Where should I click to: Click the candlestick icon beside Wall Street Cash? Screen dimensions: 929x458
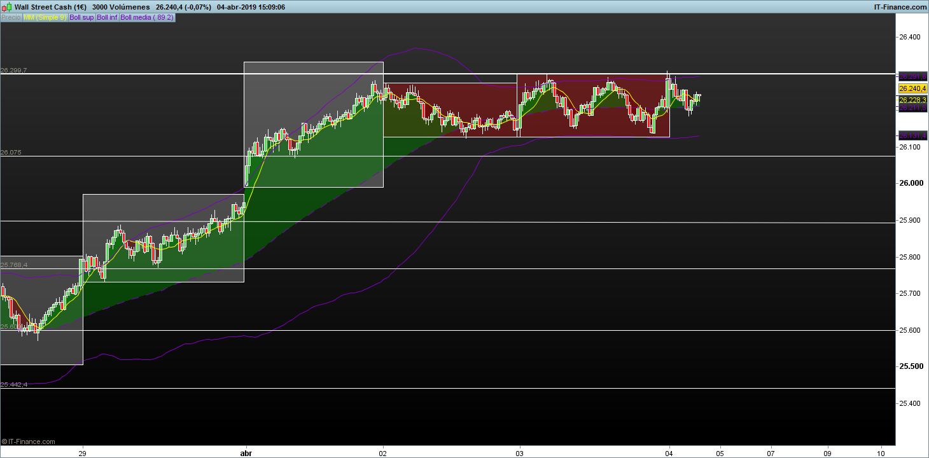coord(6,6)
